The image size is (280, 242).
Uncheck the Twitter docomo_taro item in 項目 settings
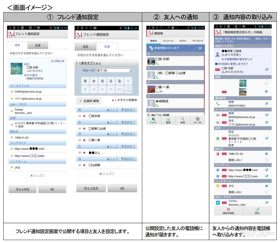12,111
